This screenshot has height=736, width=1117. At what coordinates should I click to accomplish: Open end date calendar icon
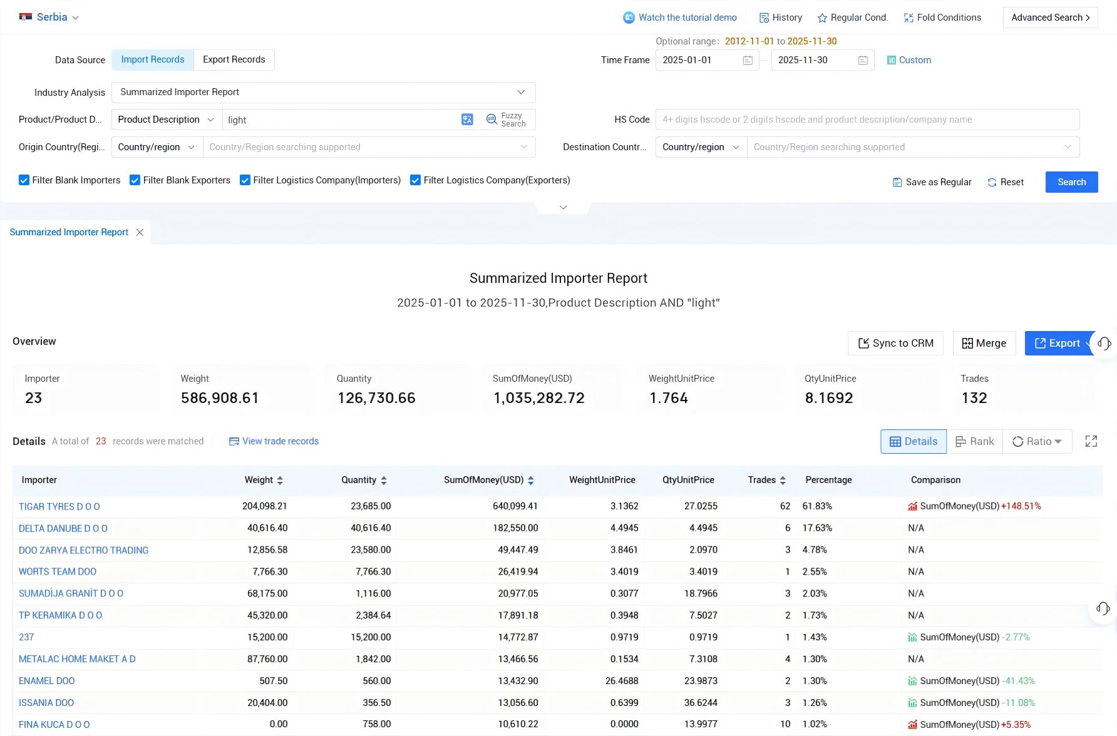(x=863, y=60)
